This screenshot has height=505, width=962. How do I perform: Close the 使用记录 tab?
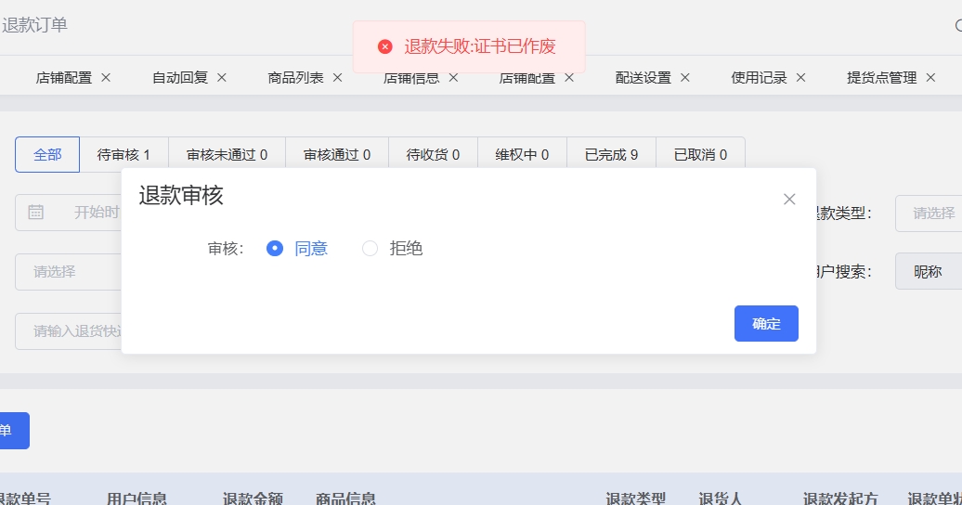click(x=800, y=78)
